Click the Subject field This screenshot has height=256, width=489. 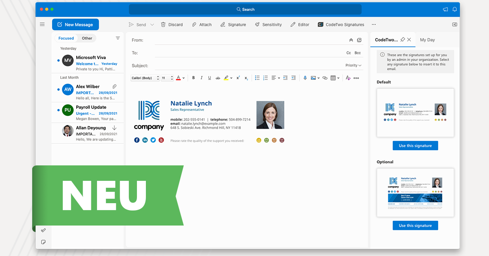[x=249, y=65]
